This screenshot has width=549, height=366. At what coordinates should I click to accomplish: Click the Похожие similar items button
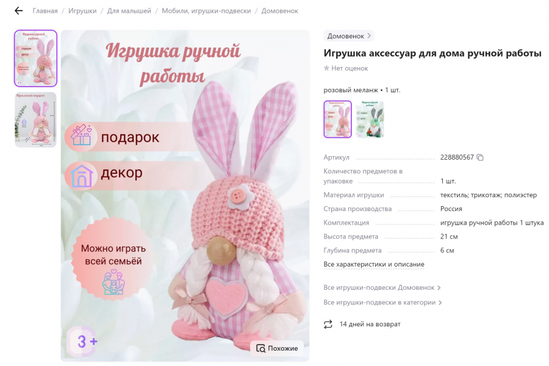(x=277, y=348)
